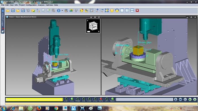Choose the single view layout icon

(122, 10)
